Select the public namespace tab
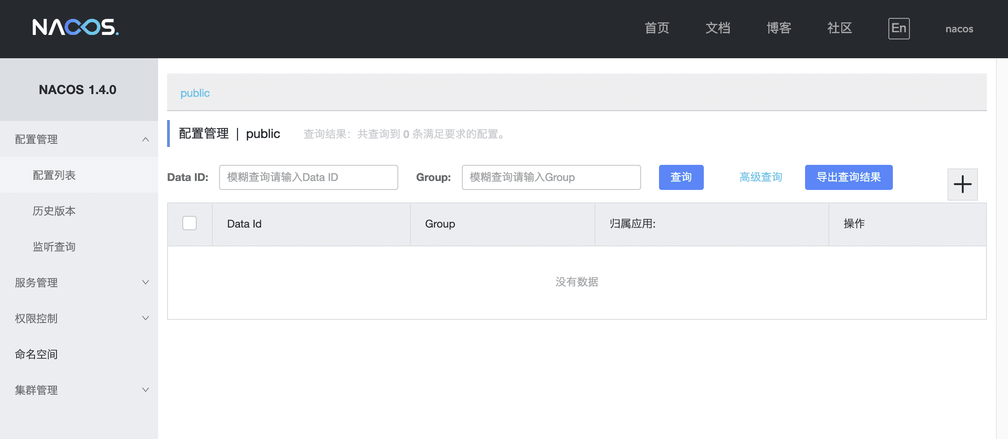 click(x=195, y=93)
